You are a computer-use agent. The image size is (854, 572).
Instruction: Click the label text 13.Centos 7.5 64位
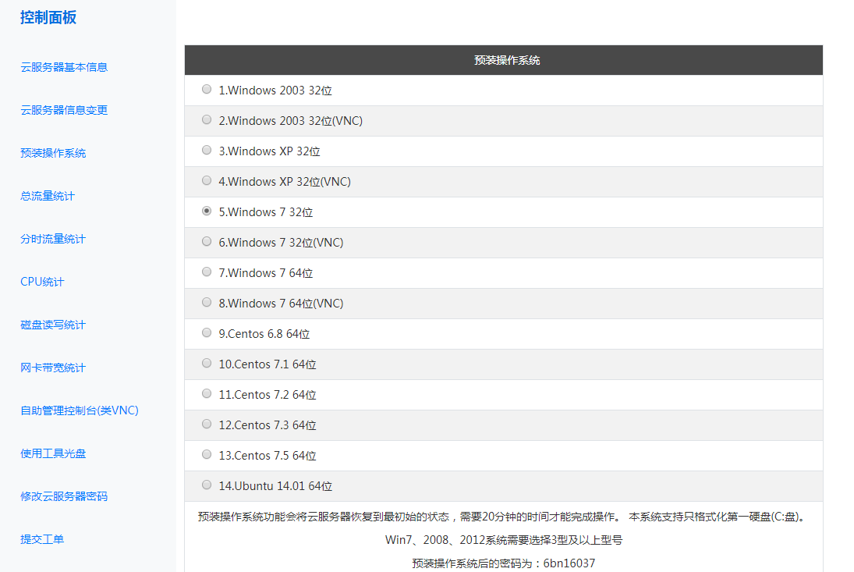pyautogui.click(x=268, y=456)
